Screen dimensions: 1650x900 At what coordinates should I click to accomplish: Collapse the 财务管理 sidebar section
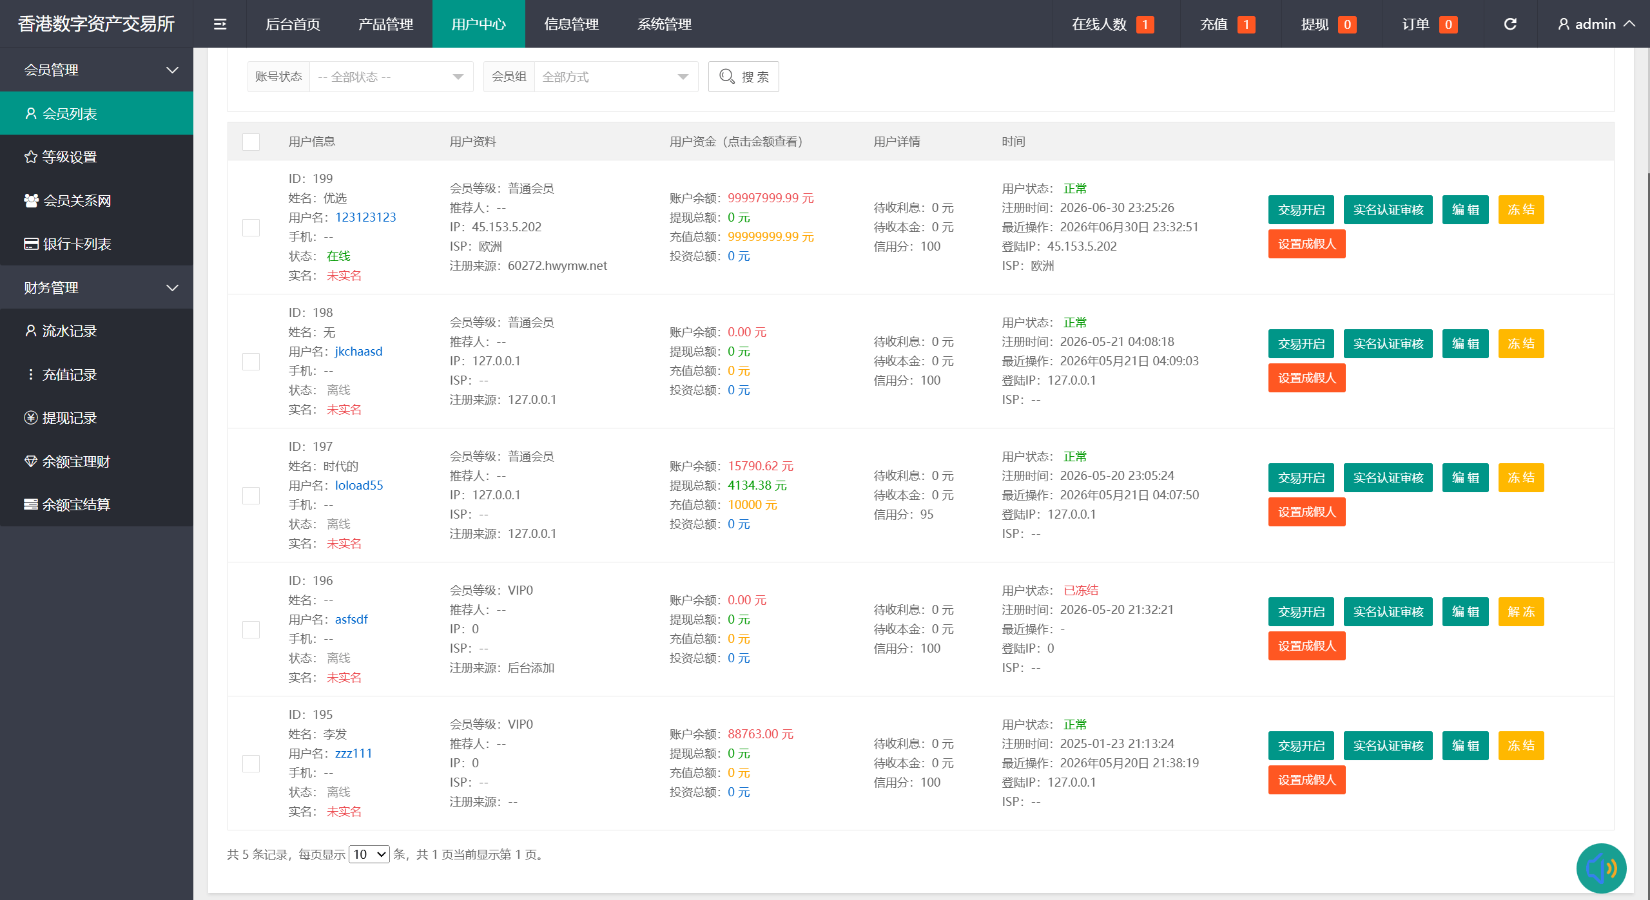click(97, 287)
